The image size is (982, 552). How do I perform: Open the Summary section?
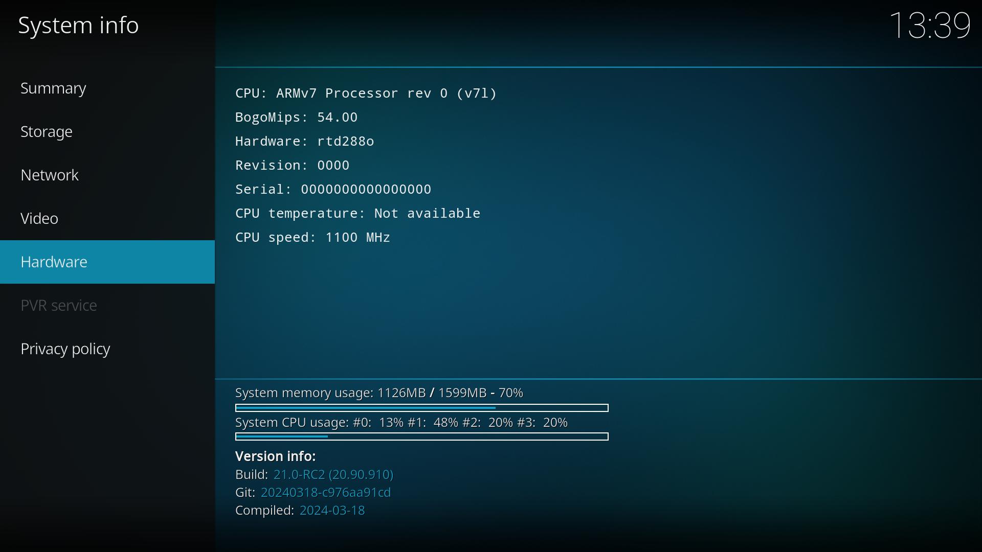[x=54, y=88]
